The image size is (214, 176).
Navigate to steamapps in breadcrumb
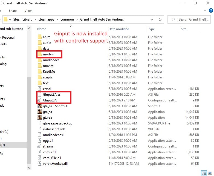46,19
